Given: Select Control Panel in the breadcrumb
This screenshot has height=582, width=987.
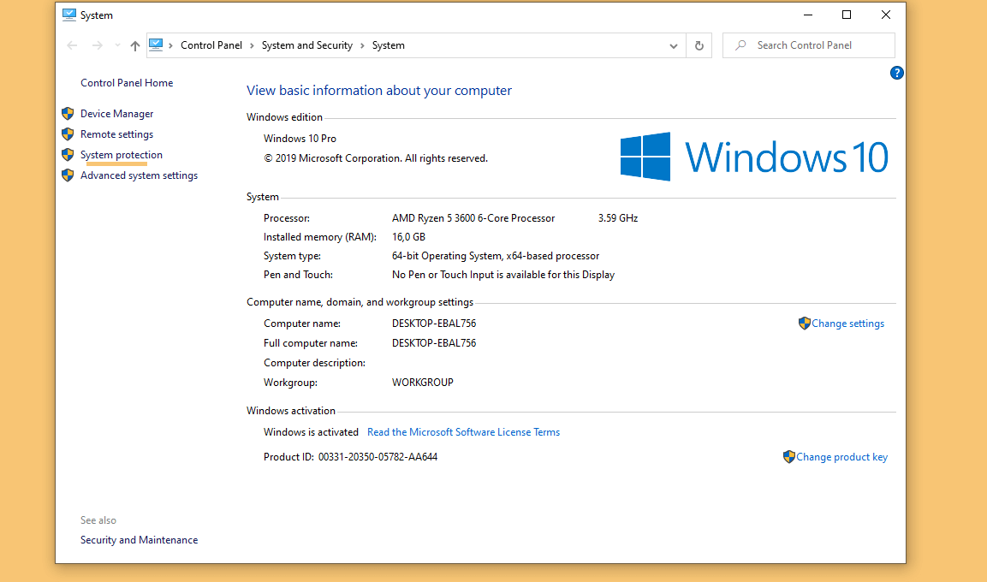Looking at the screenshot, I should tap(211, 45).
